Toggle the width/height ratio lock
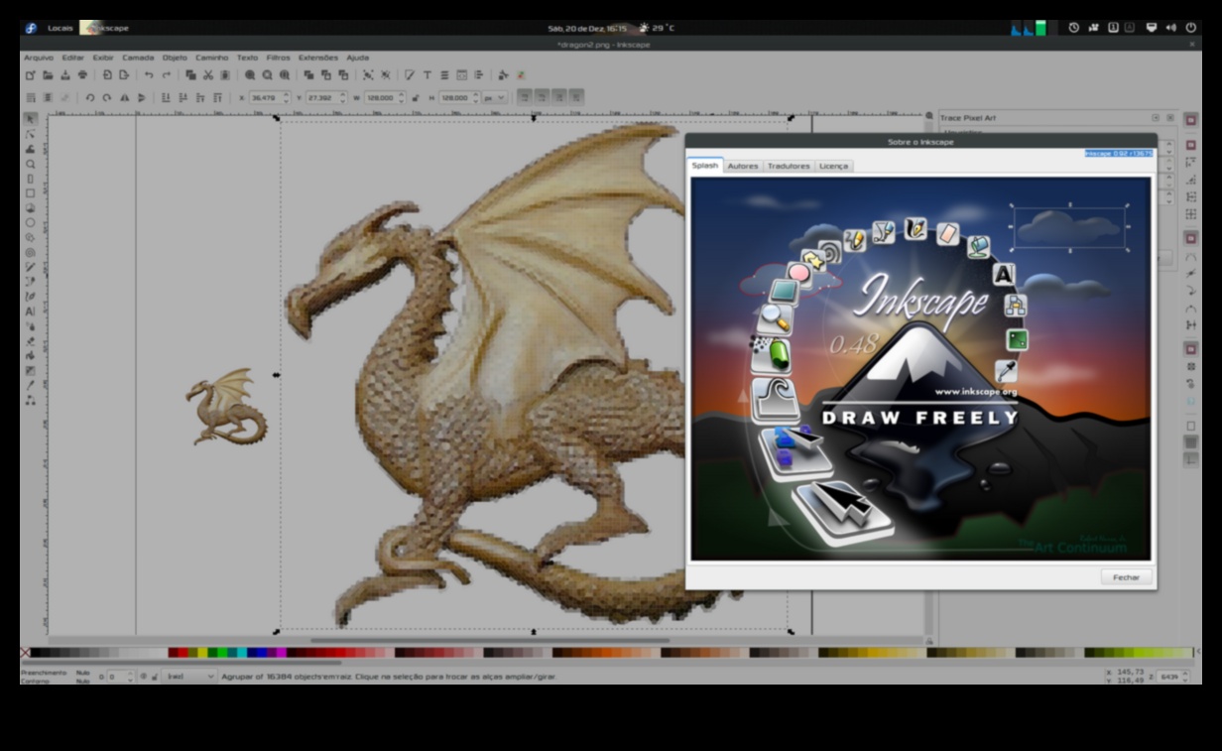 [416, 98]
